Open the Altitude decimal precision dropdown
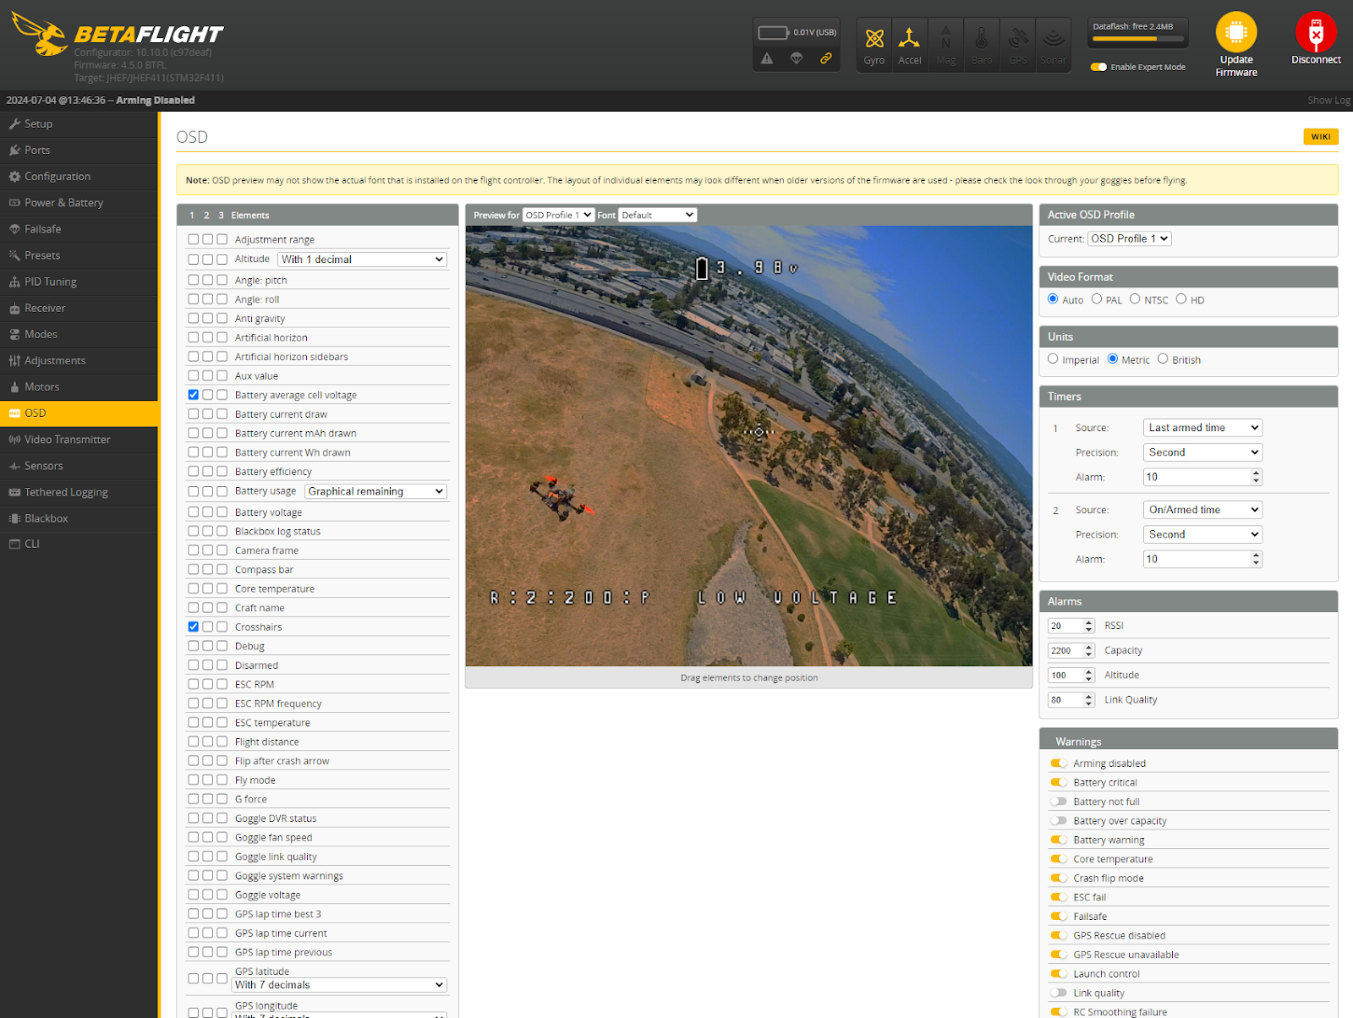1353x1018 pixels. [363, 260]
